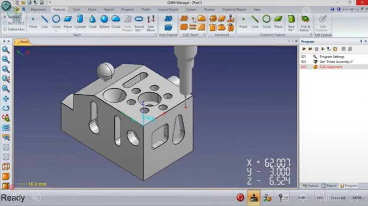Click the open folder quick-access icon
368x206 pixels.
(x=23, y=2)
